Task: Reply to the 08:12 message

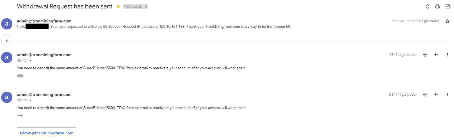Action: tap(436, 55)
